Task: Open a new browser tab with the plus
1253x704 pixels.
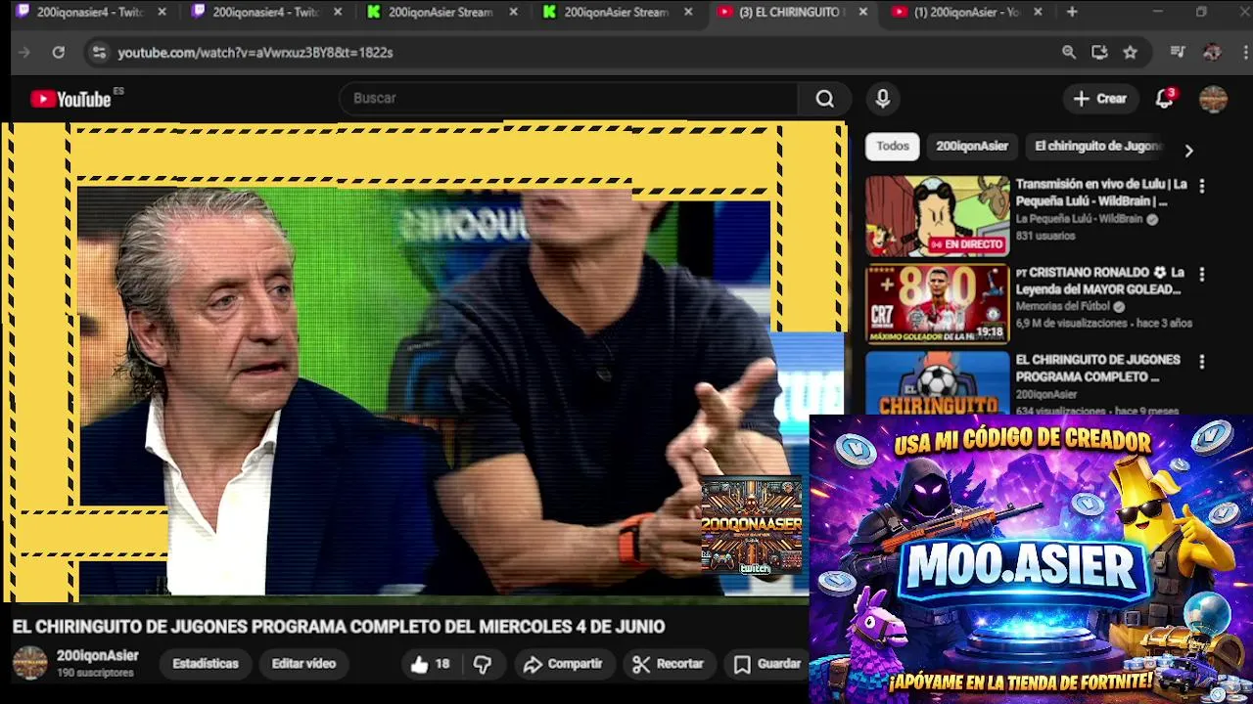Action: pyautogui.click(x=1072, y=12)
